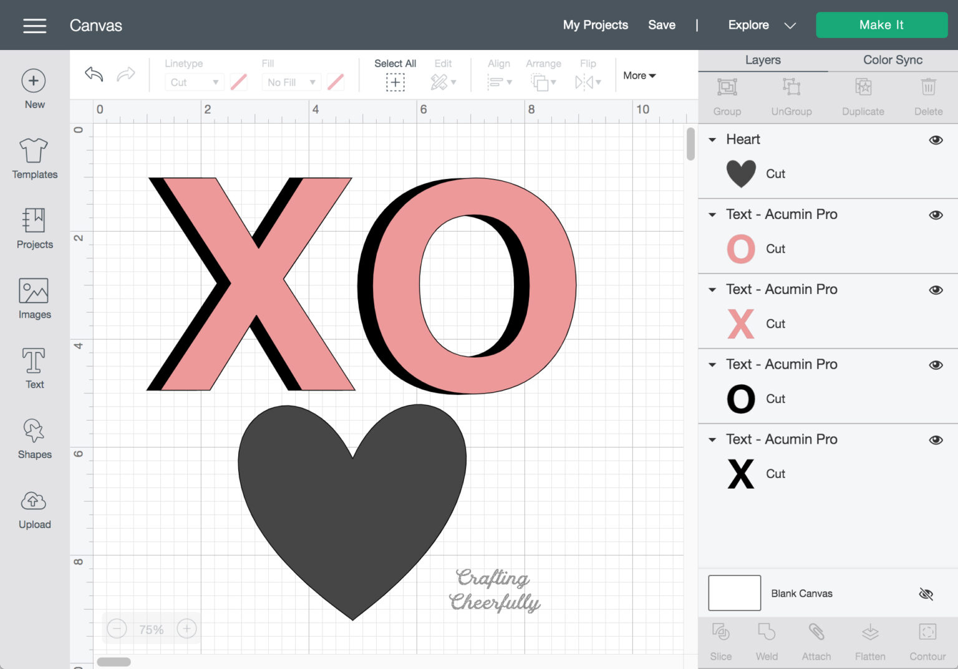Open the More options dropdown

pyautogui.click(x=639, y=75)
